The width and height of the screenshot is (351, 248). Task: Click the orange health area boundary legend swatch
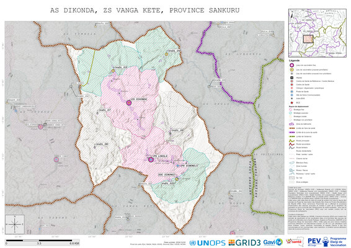tap(291, 128)
